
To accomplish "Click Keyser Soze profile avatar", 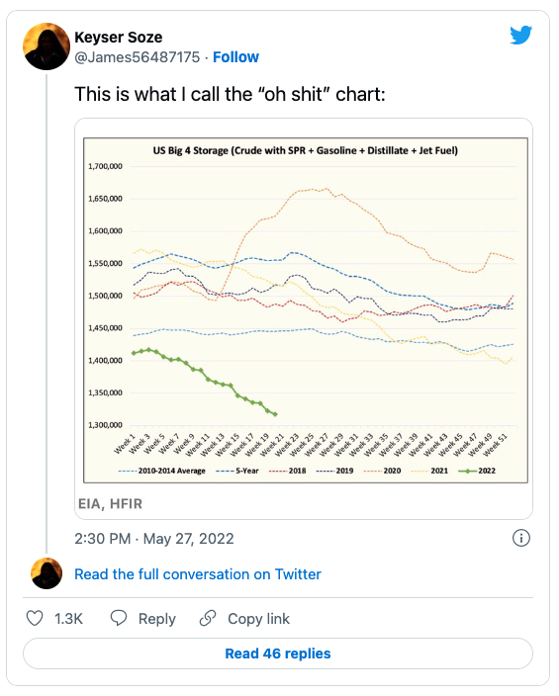I will point(47,46).
